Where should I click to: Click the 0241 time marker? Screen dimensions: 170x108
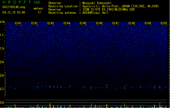coord(18,23)
